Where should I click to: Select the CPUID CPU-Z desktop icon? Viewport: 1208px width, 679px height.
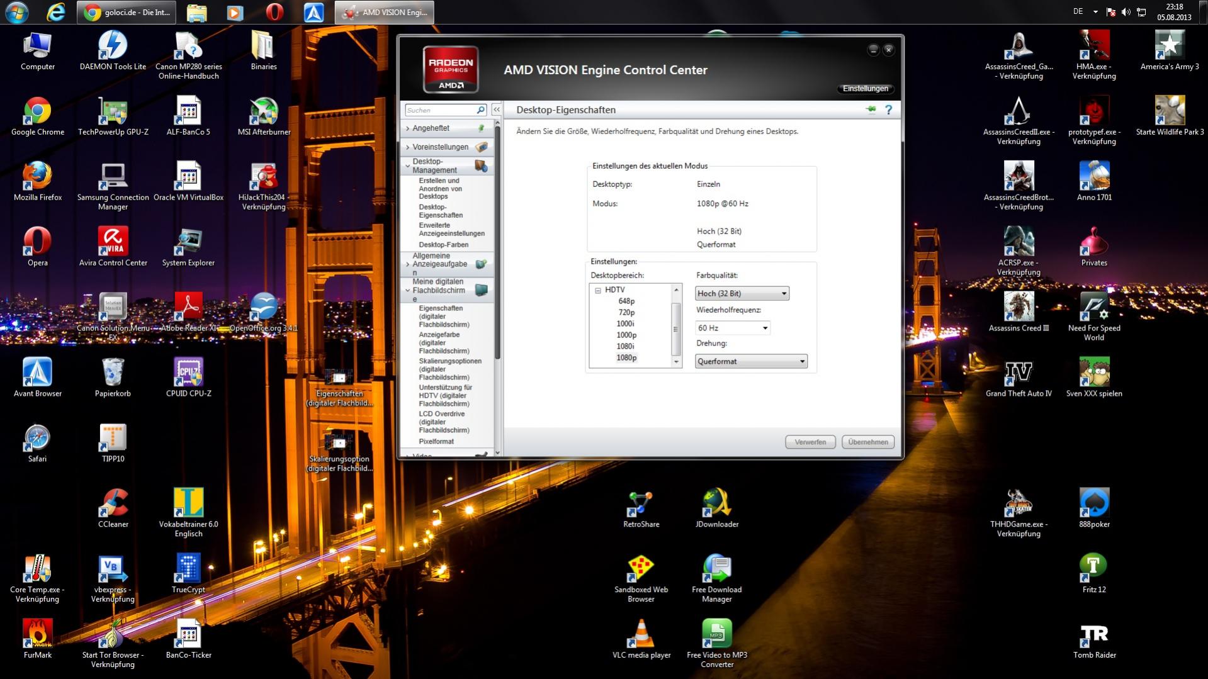(x=188, y=378)
